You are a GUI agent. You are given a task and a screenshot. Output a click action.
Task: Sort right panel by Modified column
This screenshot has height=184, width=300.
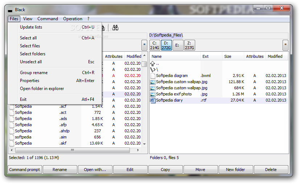click(x=277, y=56)
